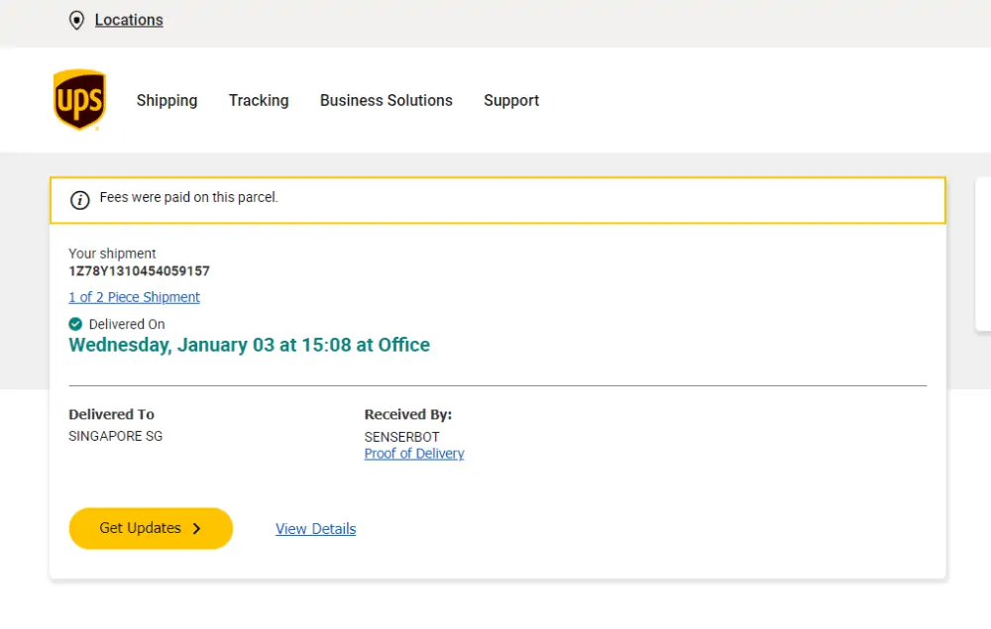
Task: Open the Support menu
Action: (x=511, y=100)
